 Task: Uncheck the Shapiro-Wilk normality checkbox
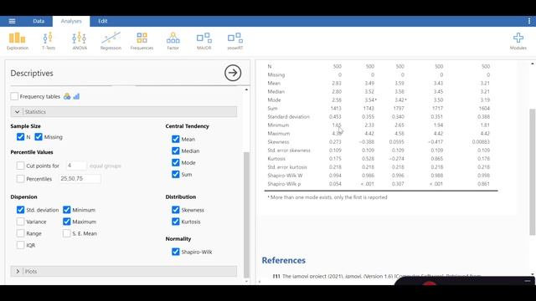tap(176, 252)
